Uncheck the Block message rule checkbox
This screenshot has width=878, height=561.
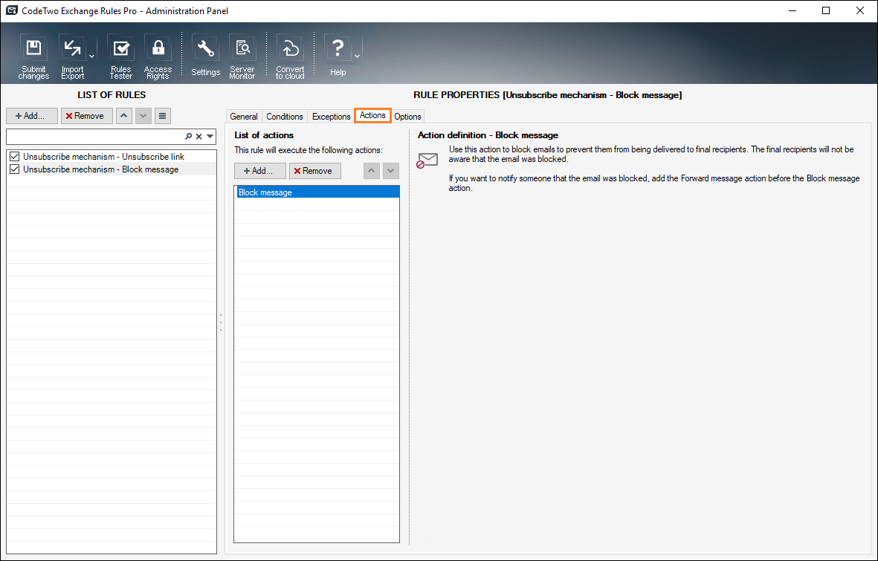pyautogui.click(x=15, y=169)
